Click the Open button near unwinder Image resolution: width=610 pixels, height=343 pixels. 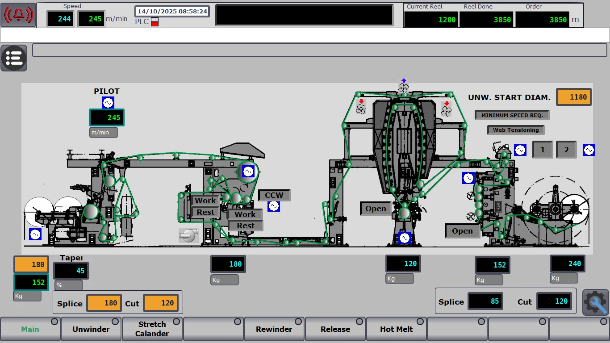pyautogui.click(x=462, y=231)
